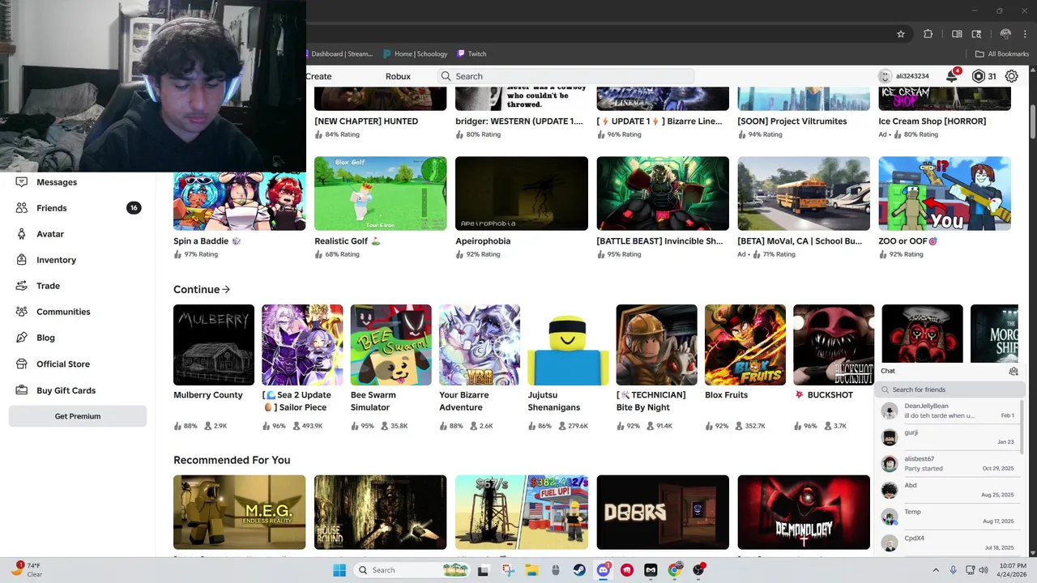
Task: Open the Chrome three-dot menu
Action: click(x=1025, y=34)
